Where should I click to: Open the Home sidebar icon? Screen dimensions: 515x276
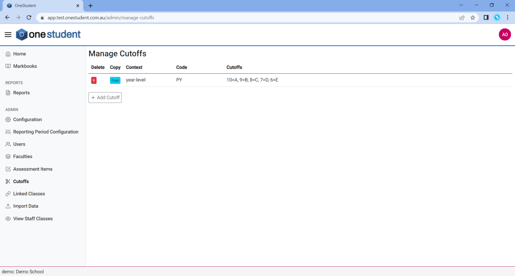pyautogui.click(x=8, y=54)
